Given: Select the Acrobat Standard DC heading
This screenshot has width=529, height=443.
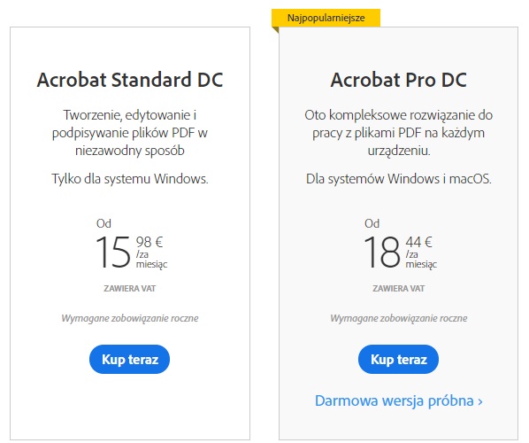Looking at the screenshot, I should 130,80.
